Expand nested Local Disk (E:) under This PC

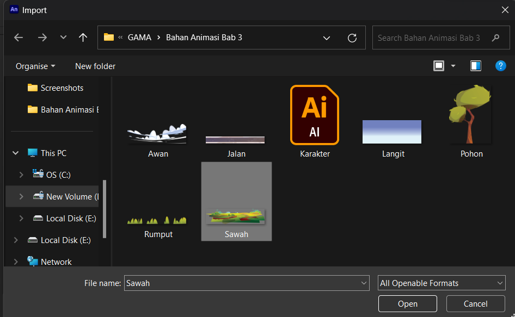tap(21, 218)
